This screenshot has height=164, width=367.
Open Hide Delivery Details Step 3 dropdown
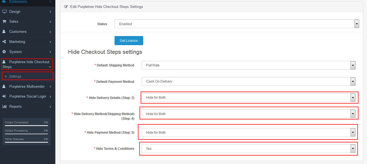pos(249,98)
